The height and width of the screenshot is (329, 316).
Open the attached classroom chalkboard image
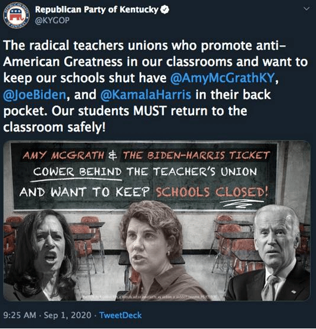coord(157,221)
